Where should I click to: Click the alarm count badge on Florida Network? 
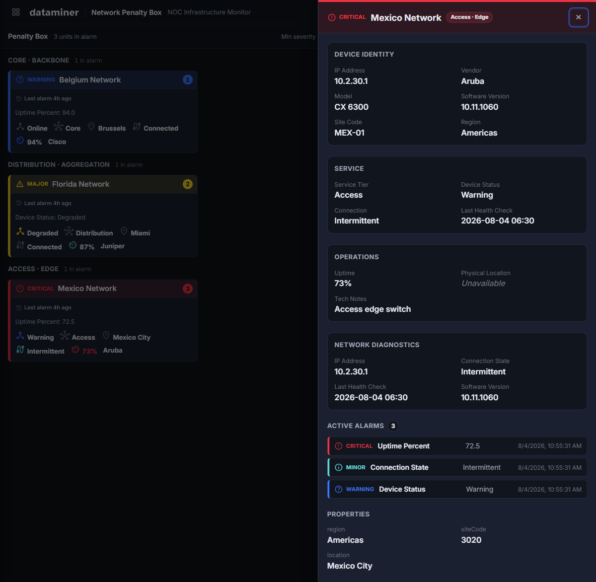[187, 184]
